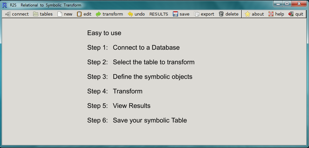
Task: Open the tables folder icon
Action: coord(36,14)
